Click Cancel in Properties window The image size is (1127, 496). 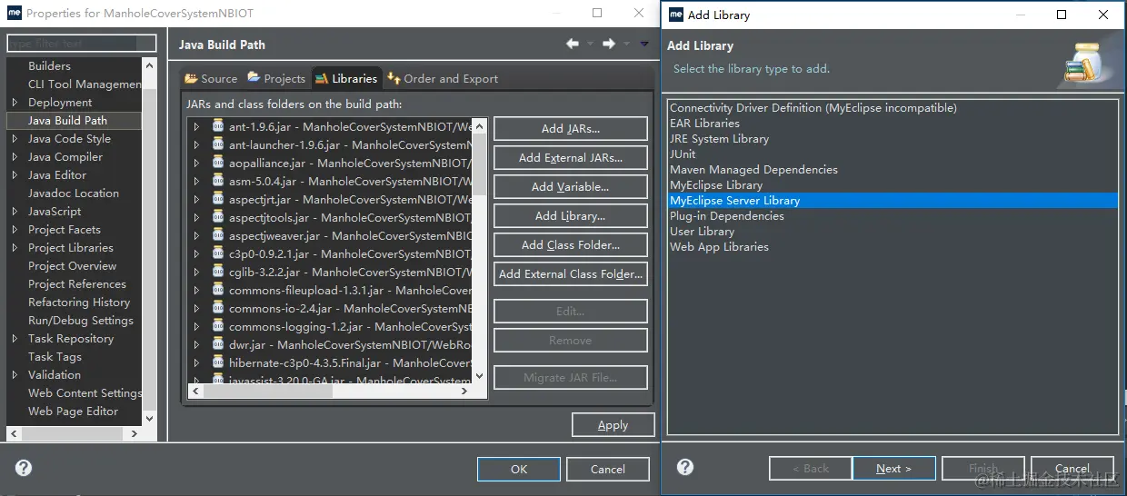pyautogui.click(x=608, y=469)
